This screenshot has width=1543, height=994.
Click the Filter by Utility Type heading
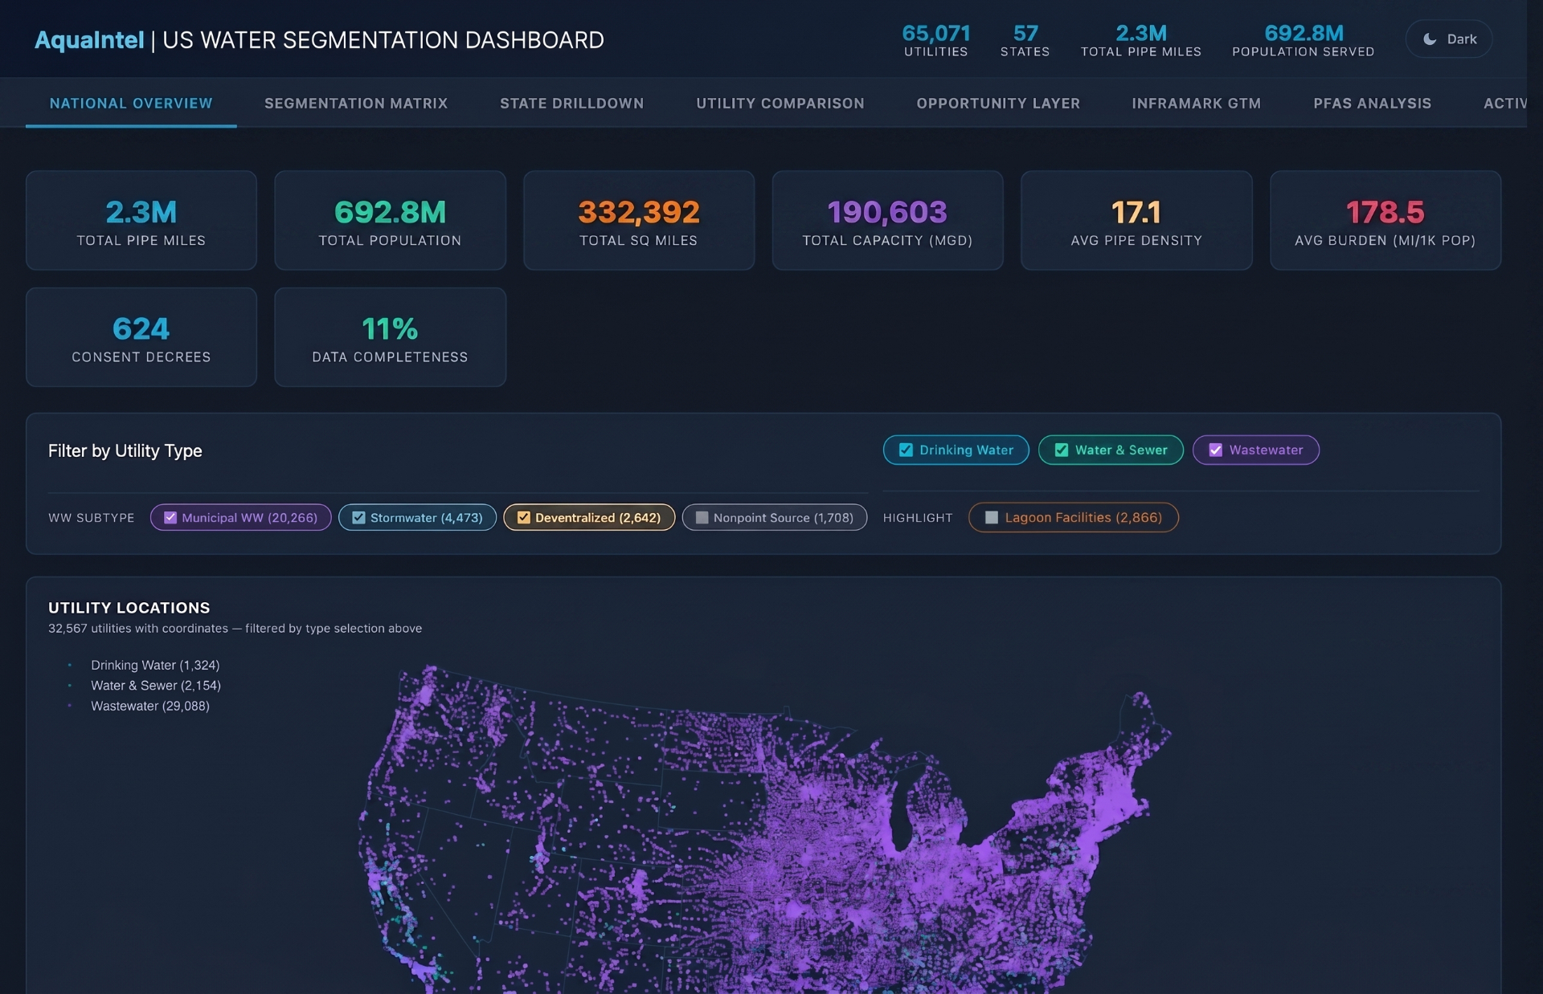pyautogui.click(x=125, y=450)
